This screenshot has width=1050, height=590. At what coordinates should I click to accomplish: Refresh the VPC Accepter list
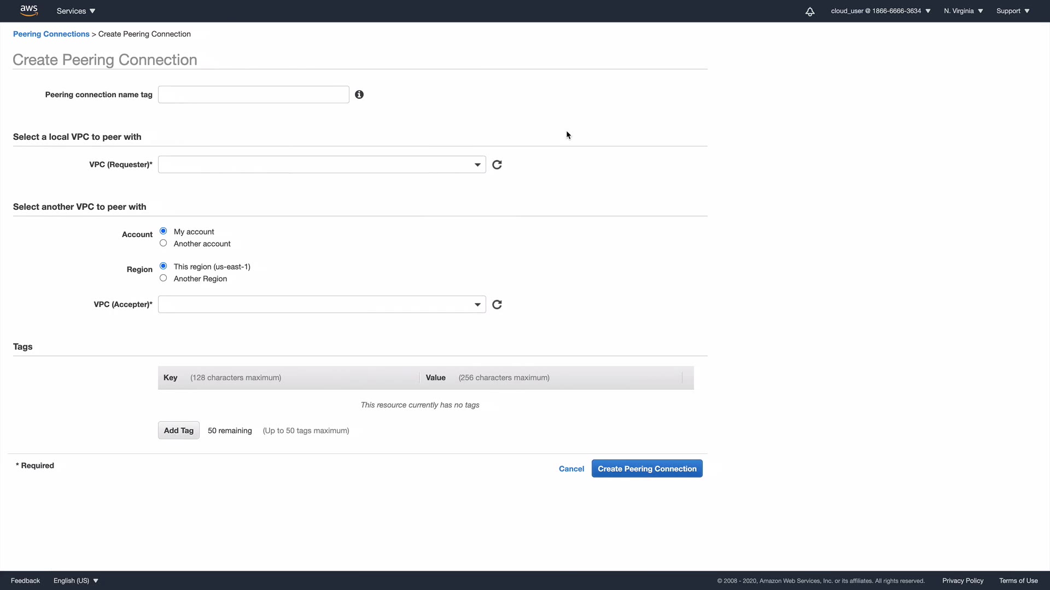(x=497, y=304)
